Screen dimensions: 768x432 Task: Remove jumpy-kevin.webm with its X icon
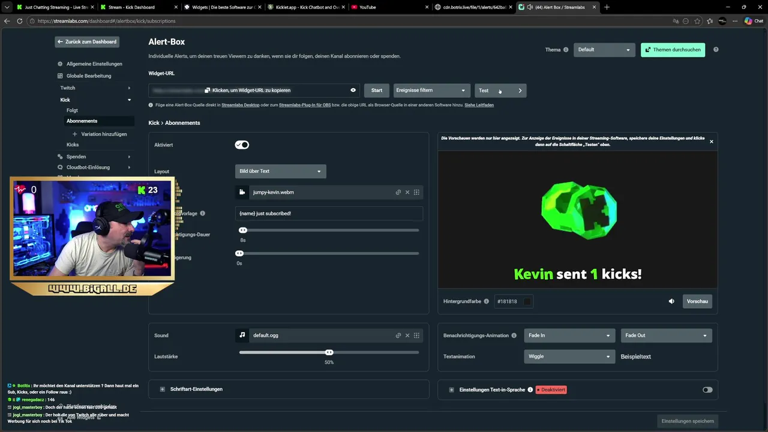pos(407,193)
